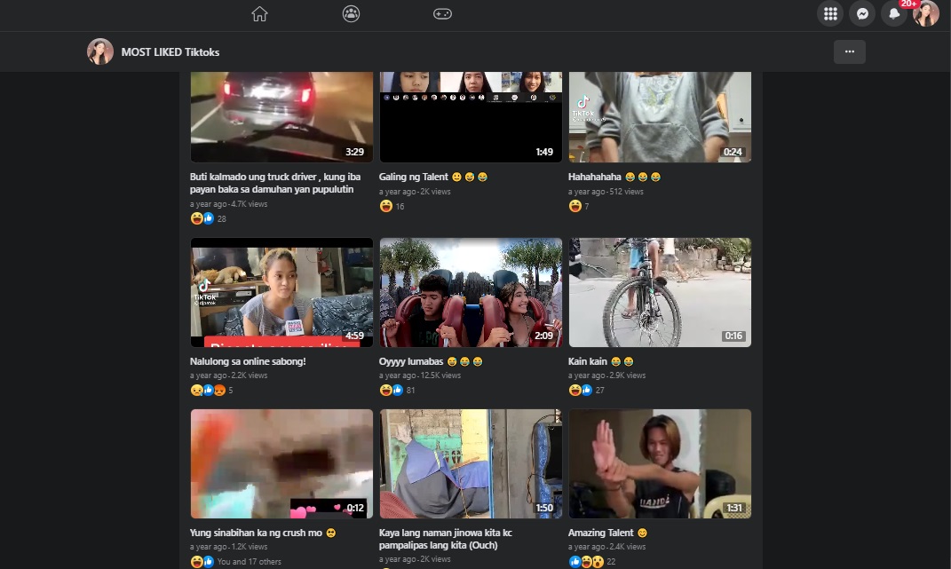Open the grid Menu icon

(830, 13)
